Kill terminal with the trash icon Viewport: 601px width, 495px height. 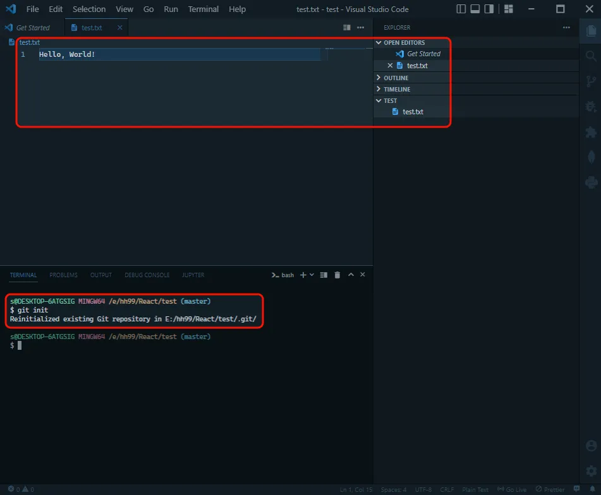pyautogui.click(x=337, y=275)
